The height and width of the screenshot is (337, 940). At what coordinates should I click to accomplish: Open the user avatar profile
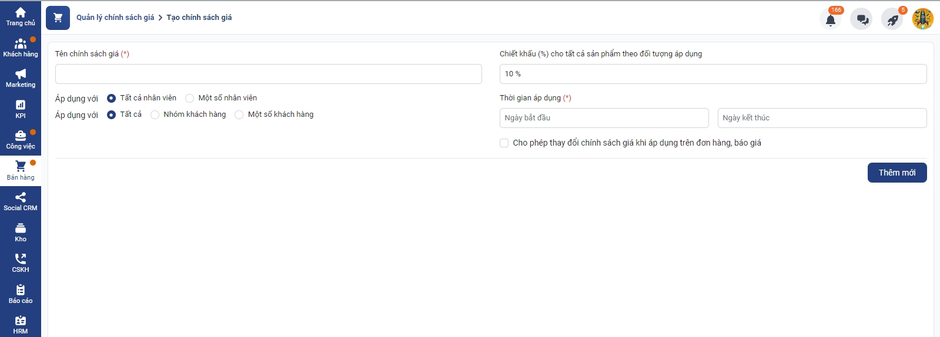point(923,19)
